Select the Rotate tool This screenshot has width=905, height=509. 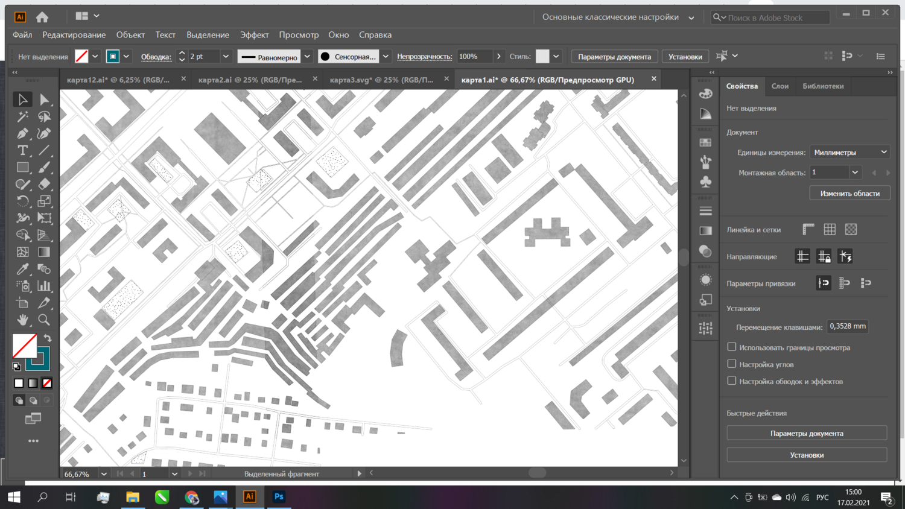pyautogui.click(x=22, y=201)
